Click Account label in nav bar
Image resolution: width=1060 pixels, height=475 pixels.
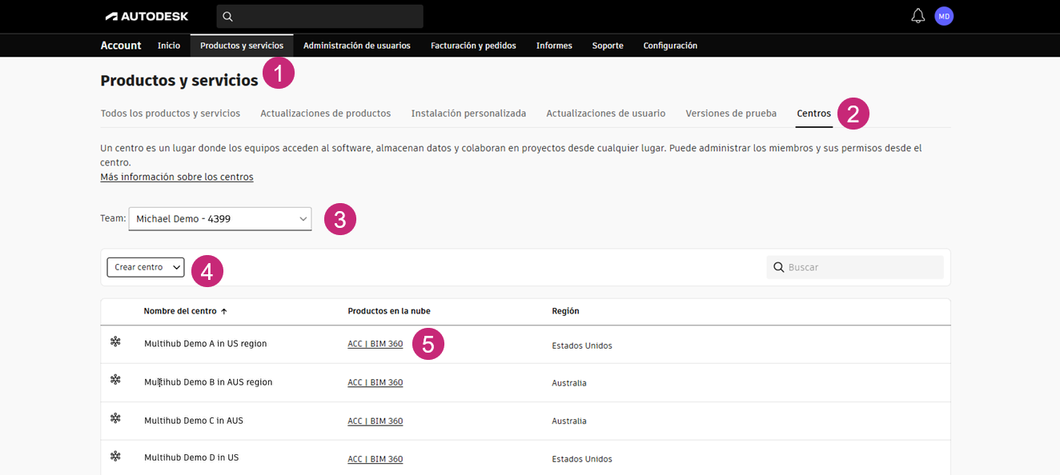(x=121, y=46)
